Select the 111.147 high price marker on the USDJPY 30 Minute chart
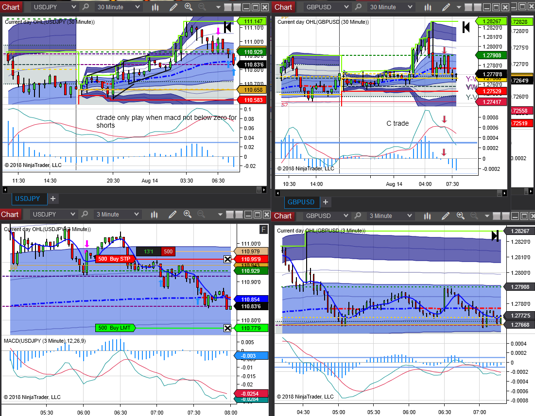 tap(252, 21)
